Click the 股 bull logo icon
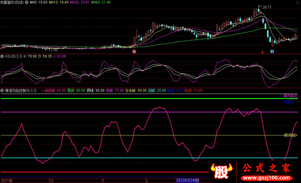This screenshot has width=301, height=183. pos(221,171)
